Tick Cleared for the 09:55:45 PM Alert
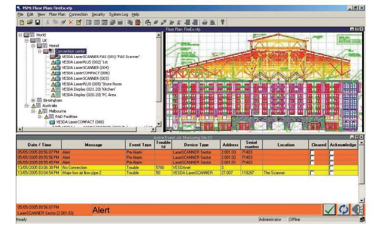The height and width of the screenshot is (232, 379). coord(312,163)
